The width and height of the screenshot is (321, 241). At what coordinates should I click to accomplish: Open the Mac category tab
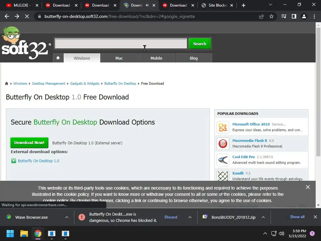click(119, 58)
